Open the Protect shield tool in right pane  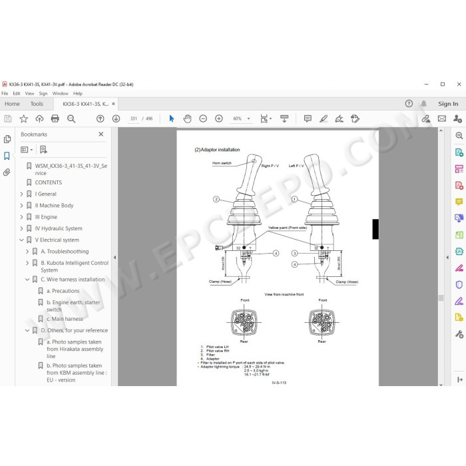click(x=459, y=285)
